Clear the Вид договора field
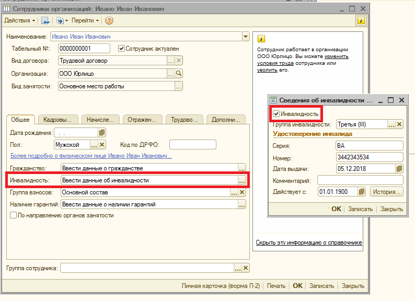The width and height of the screenshot is (415, 301). coord(179,61)
